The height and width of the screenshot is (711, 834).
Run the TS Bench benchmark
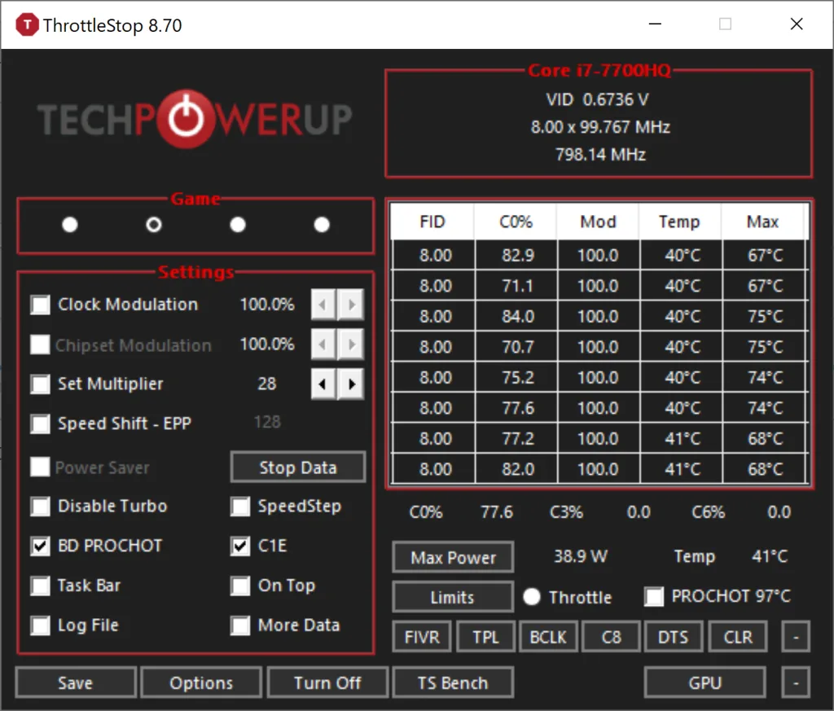(453, 682)
